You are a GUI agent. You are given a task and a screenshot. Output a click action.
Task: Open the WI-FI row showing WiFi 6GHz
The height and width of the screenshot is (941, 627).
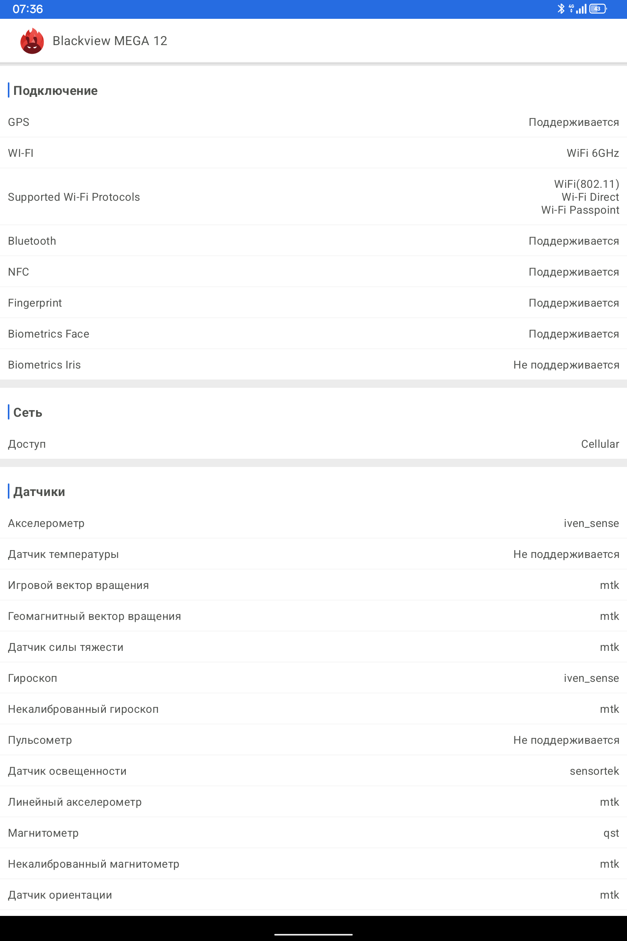click(313, 153)
